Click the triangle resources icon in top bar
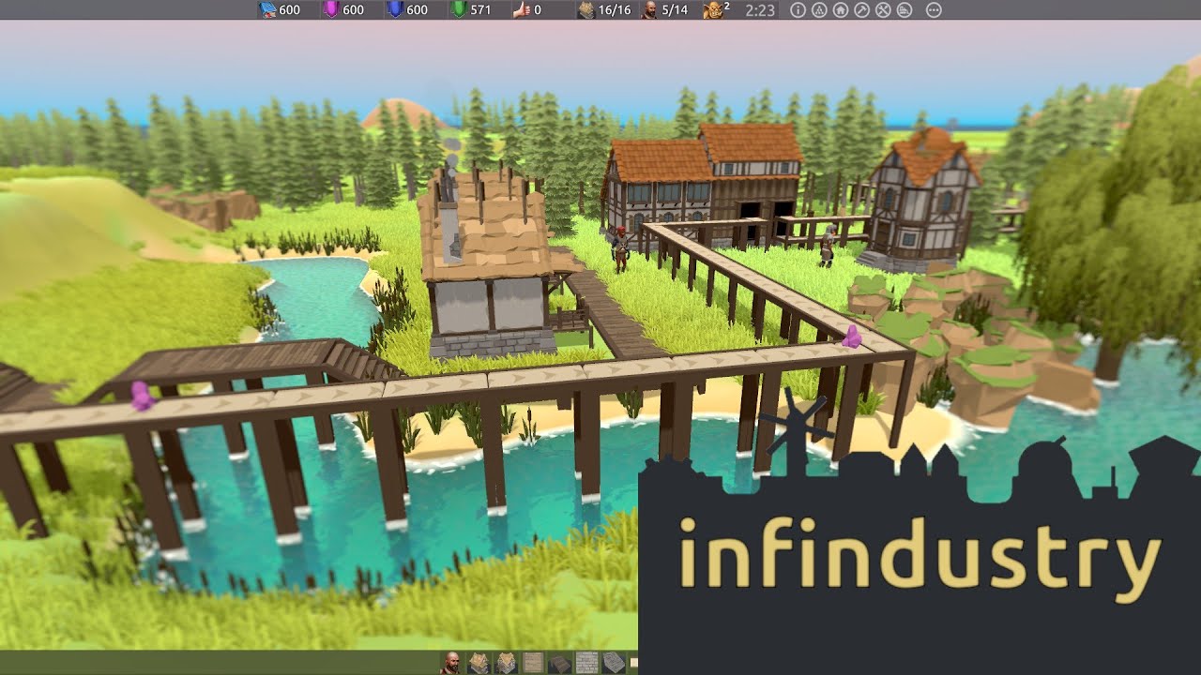1201x675 pixels. 818,10
